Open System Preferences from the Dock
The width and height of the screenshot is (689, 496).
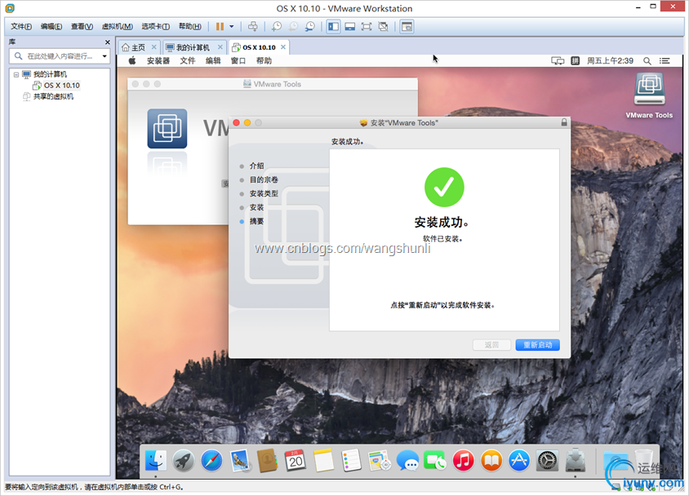coord(548,461)
